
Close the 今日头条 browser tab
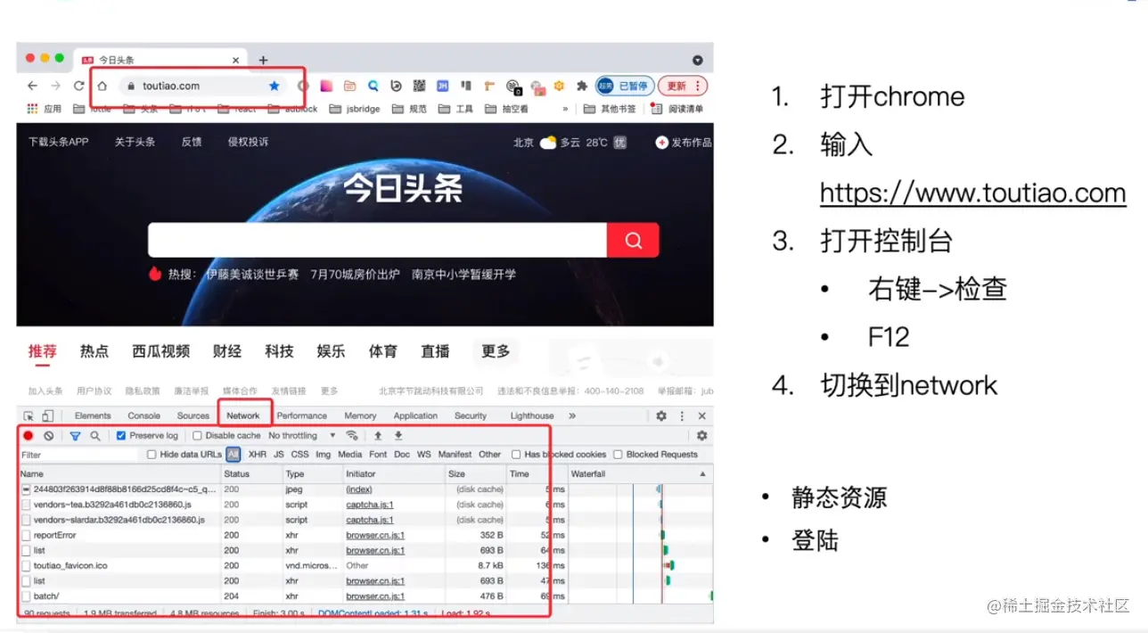click(236, 60)
